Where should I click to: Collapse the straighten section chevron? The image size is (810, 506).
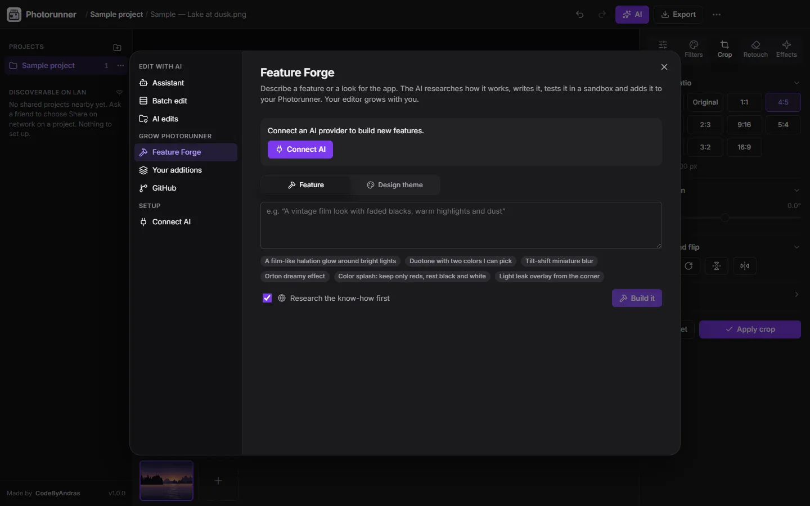(796, 191)
